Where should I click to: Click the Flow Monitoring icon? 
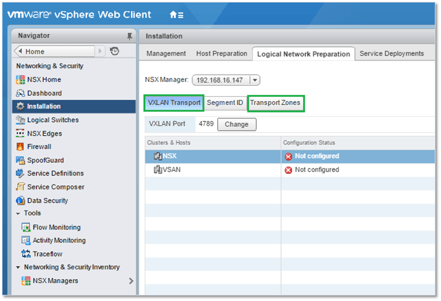point(26,227)
